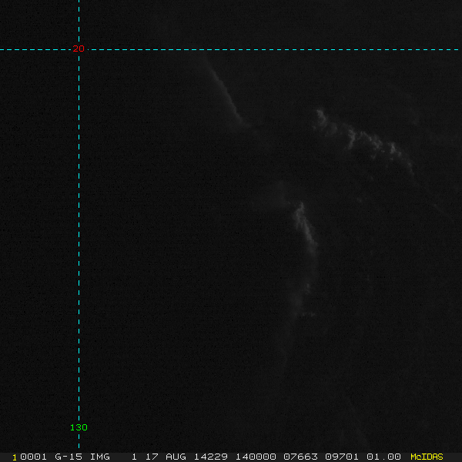Click the dark empty area in lower left
The image size is (462, 462).
(x=154, y=346)
